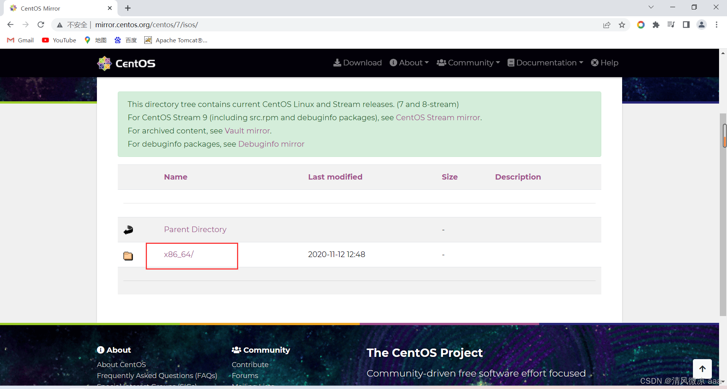Click the CentOS logo
Viewport: 727px width, 389px height.
(x=126, y=63)
